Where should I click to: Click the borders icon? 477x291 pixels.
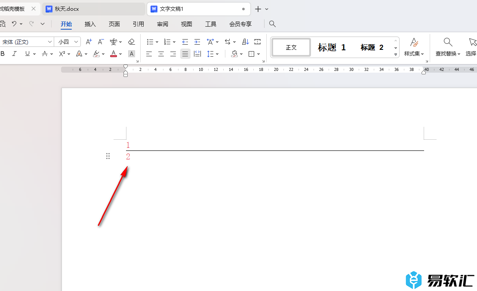tap(251, 54)
